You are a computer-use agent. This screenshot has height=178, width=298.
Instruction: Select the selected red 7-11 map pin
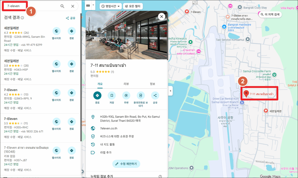(246, 94)
